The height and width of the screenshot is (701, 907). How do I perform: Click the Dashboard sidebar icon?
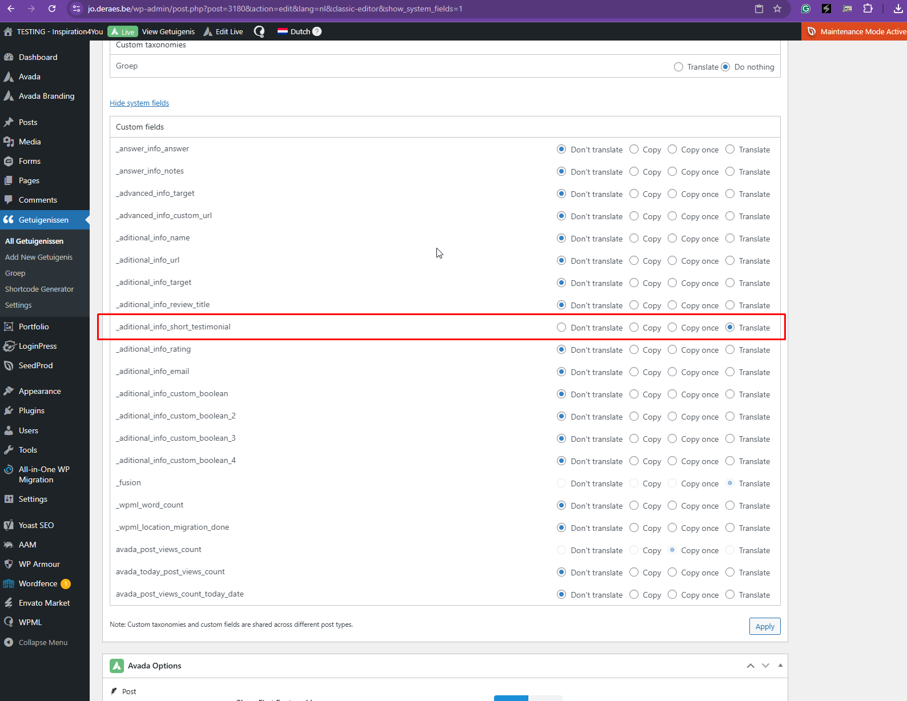9,57
